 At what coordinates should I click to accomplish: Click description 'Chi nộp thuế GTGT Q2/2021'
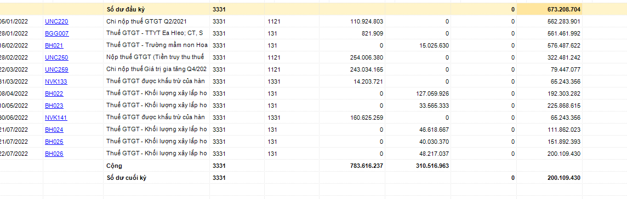click(146, 21)
